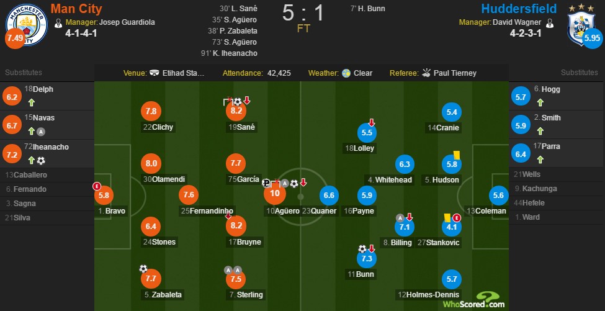The image size is (605, 311).
Task: Select Stankovic's 4.1 rating circle
Action: pos(452,227)
